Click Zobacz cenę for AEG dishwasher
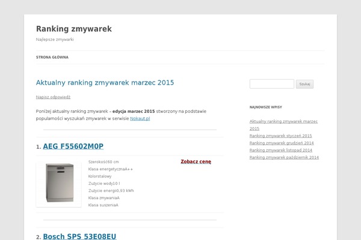Screen dimensions: 361x240 [196, 161]
